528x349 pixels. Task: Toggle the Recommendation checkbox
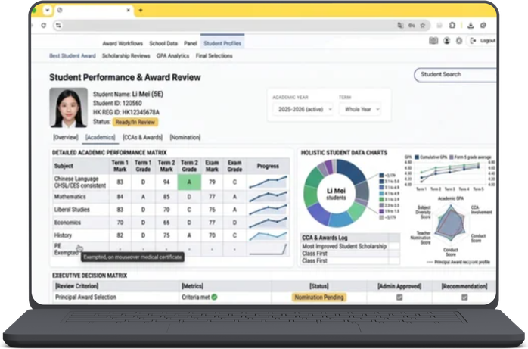tap(464, 297)
